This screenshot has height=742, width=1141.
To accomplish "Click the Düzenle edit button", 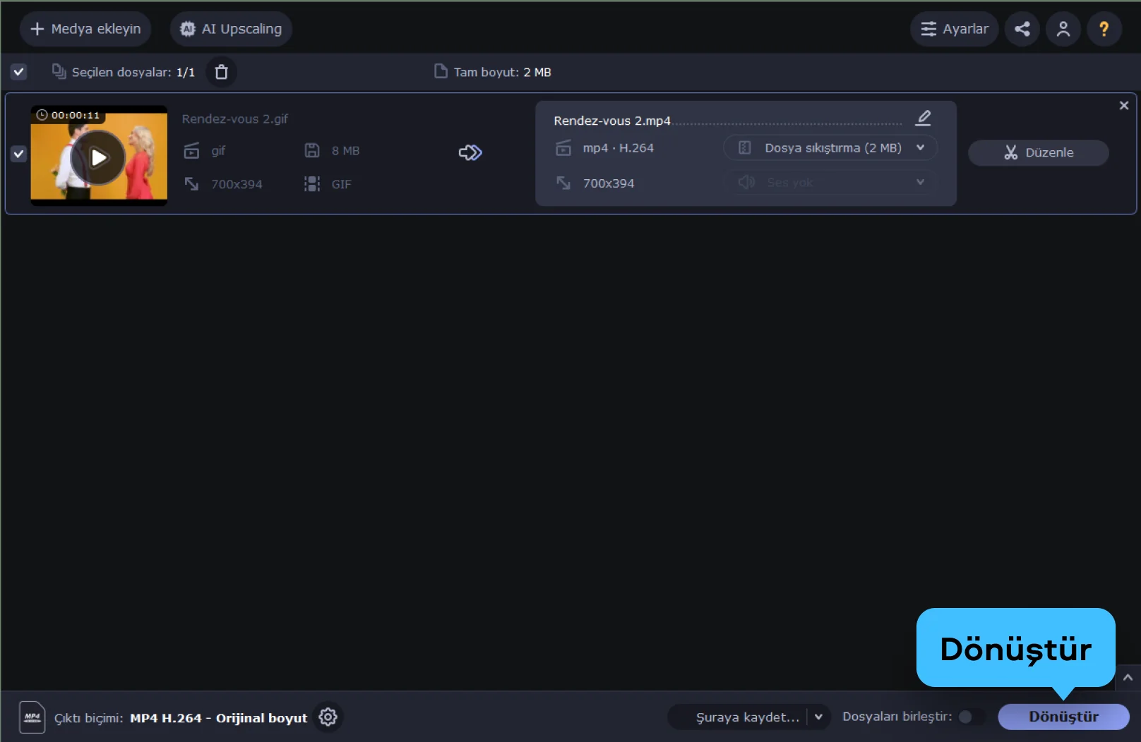I will (1038, 152).
